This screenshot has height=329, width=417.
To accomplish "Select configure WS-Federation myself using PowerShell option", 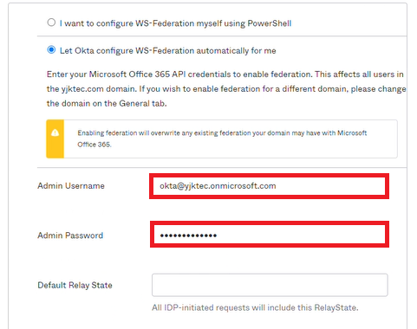I will coord(51,23).
